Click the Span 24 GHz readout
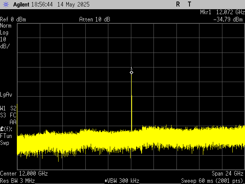 pyautogui.click(x=227, y=174)
